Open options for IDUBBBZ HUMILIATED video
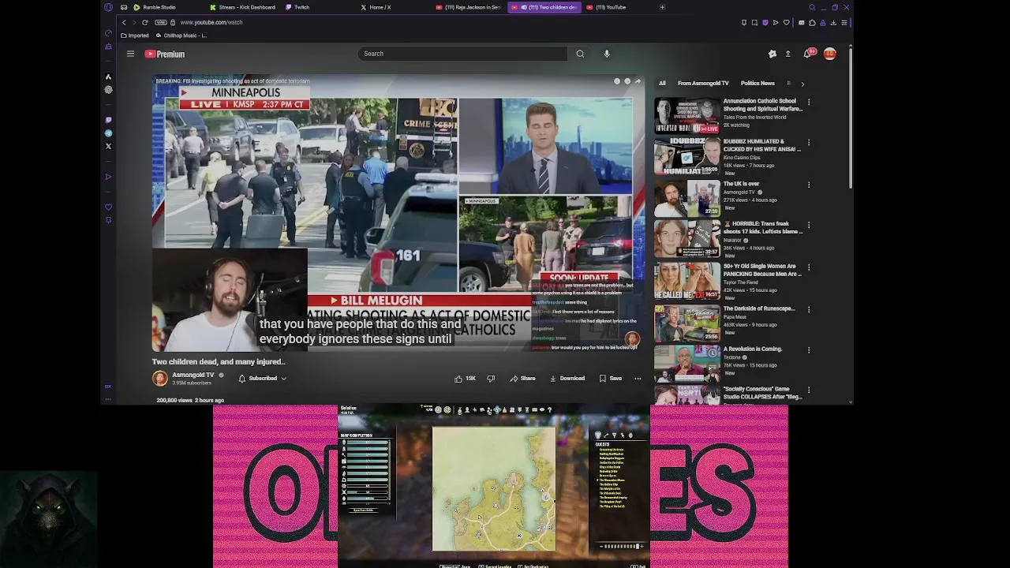This screenshot has height=568, width=1010. point(809,143)
